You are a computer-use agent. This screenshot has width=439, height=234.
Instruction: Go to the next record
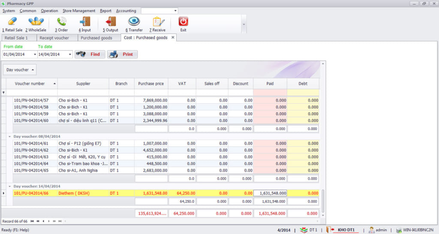(49, 221)
